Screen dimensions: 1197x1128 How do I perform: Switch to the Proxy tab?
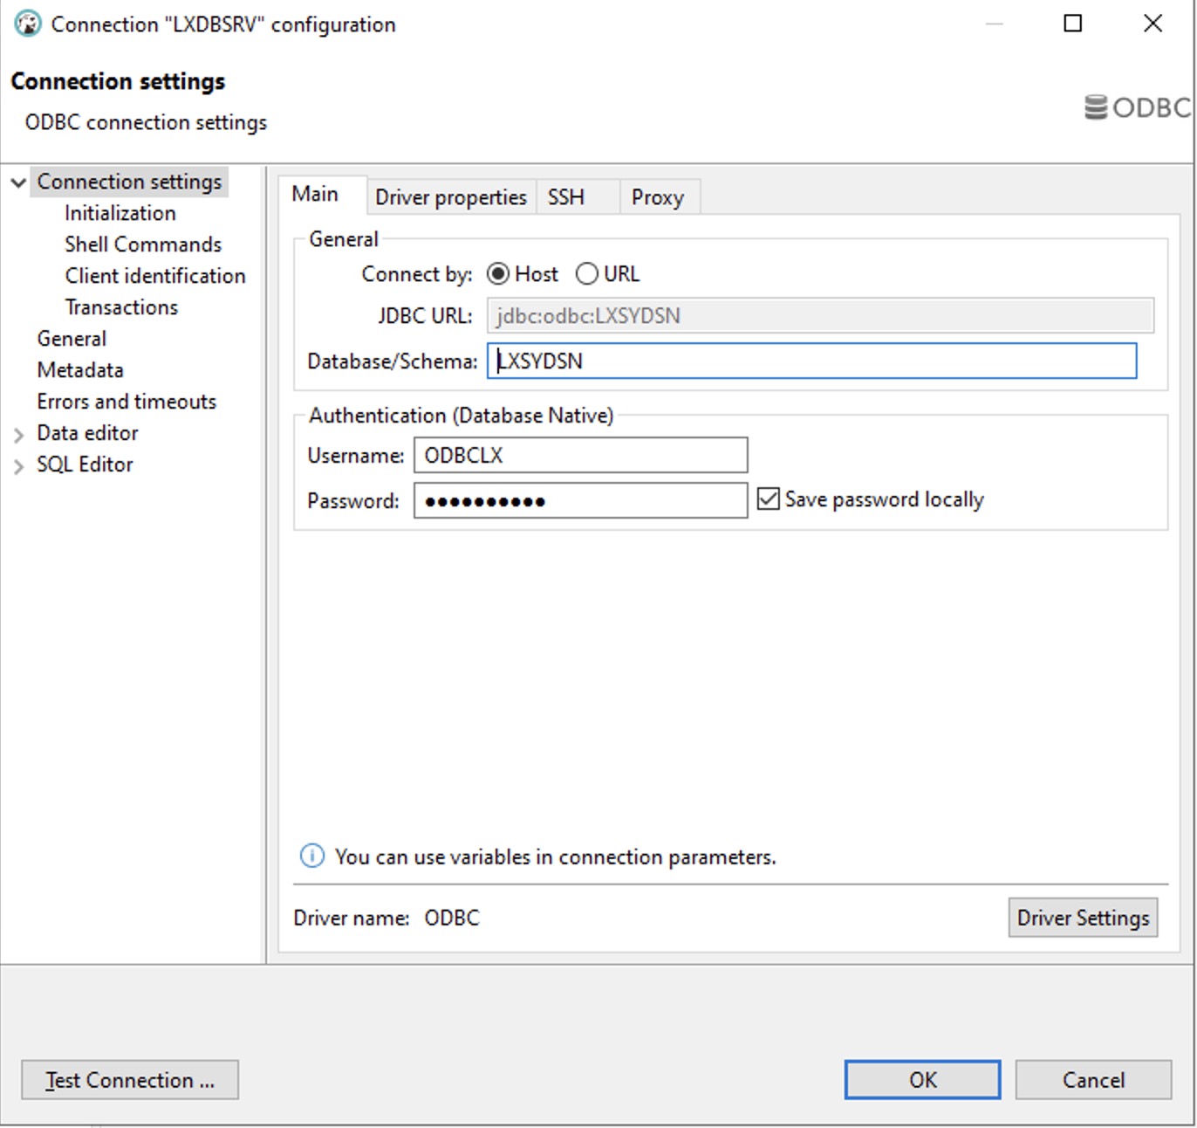[659, 197]
